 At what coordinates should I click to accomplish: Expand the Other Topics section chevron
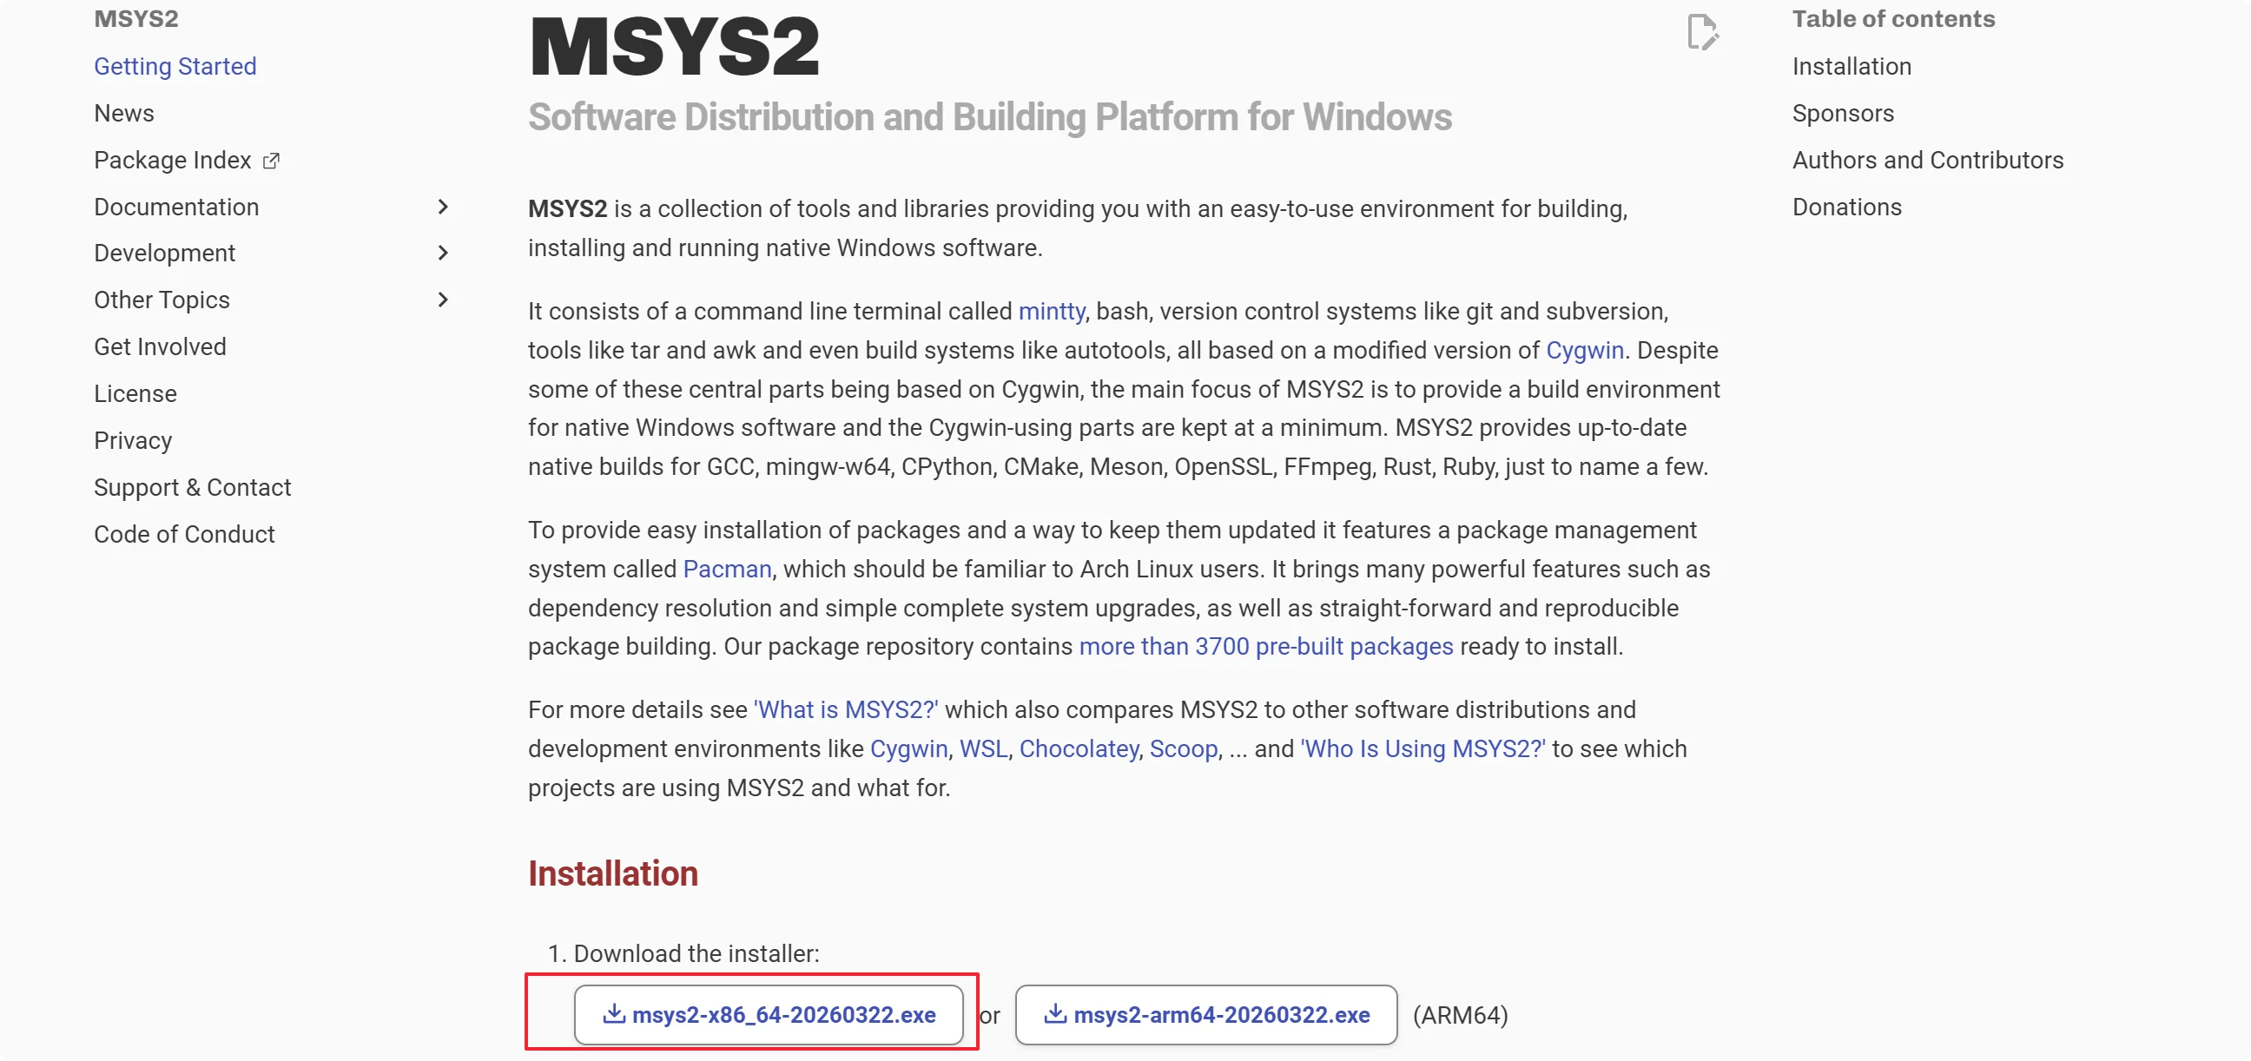(x=443, y=300)
